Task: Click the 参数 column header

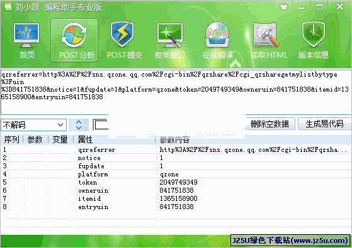Action: [35, 139]
